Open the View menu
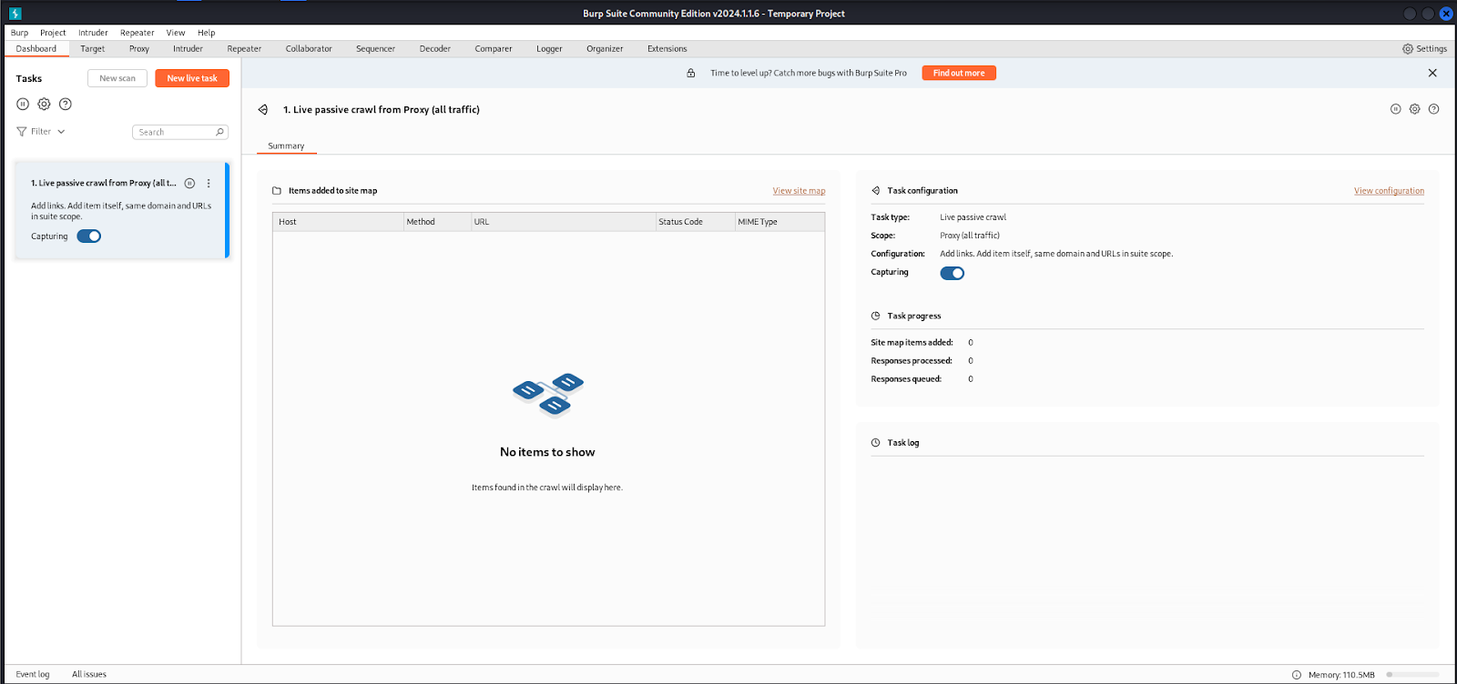This screenshot has height=684, width=1457. coord(176,33)
